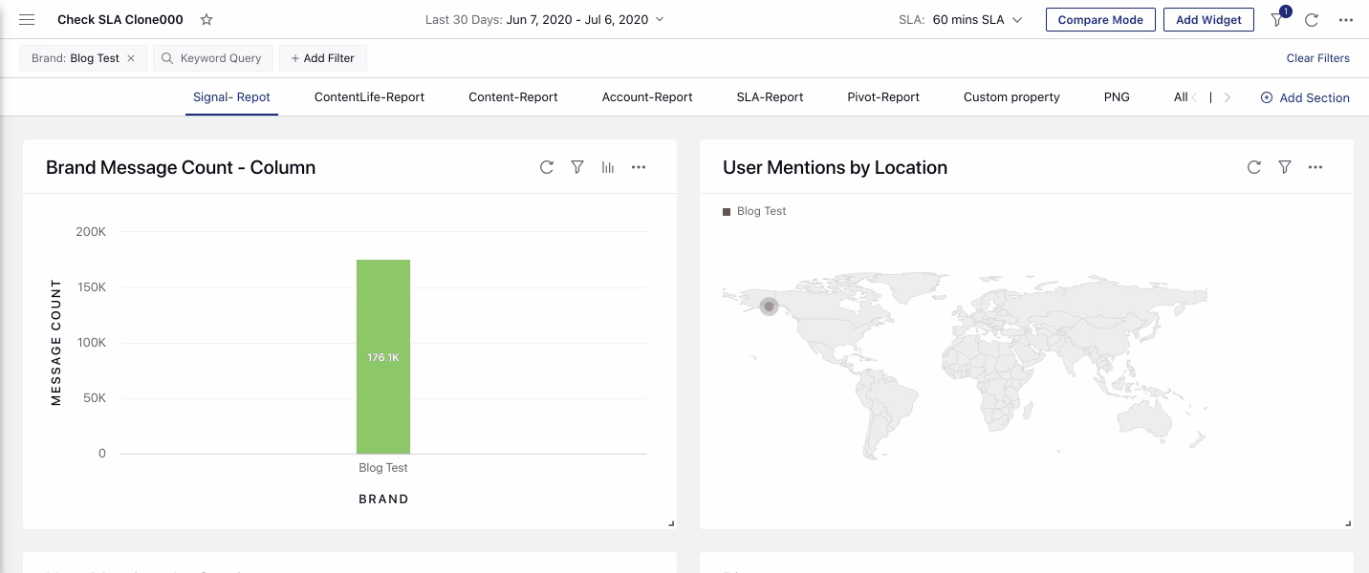This screenshot has height=573, width=1369.
Task: Open the date range dropdown
Action: [x=544, y=19]
